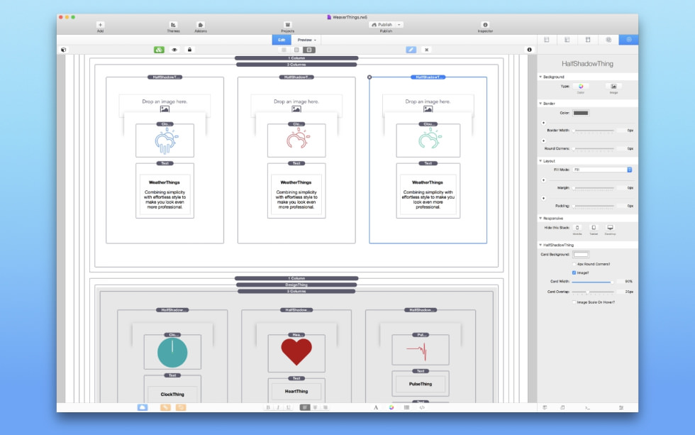Screen dimensions: 695x435
Task: Select the medium view size icon
Action: point(296,50)
